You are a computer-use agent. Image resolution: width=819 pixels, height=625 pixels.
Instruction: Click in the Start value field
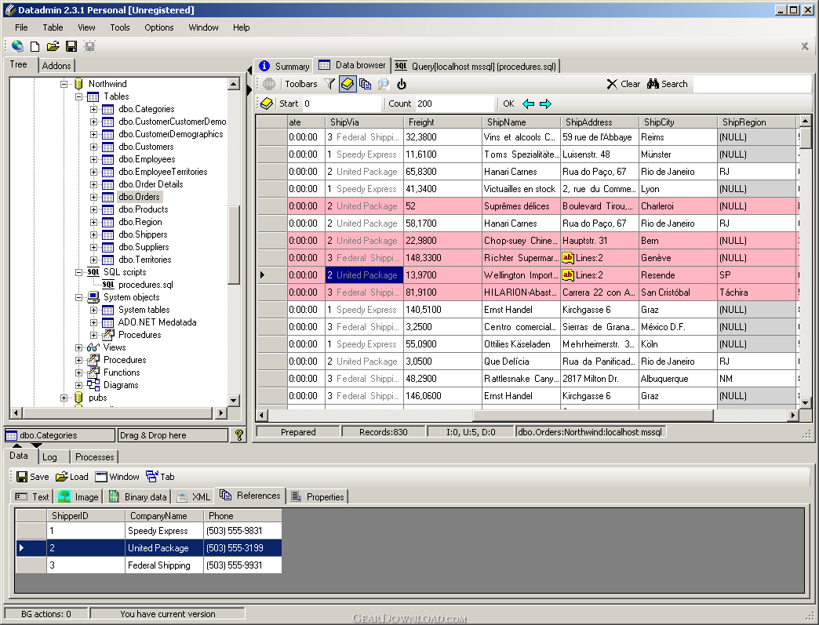(341, 104)
